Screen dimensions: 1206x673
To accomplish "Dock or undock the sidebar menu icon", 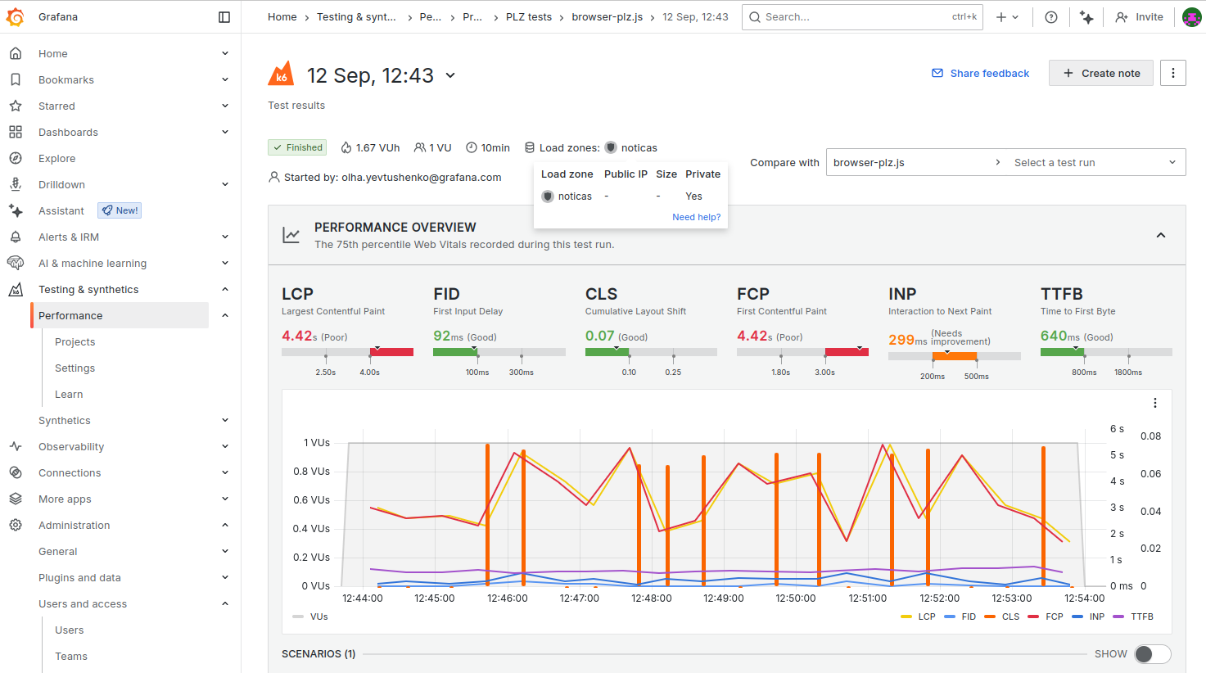I will (224, 17).
